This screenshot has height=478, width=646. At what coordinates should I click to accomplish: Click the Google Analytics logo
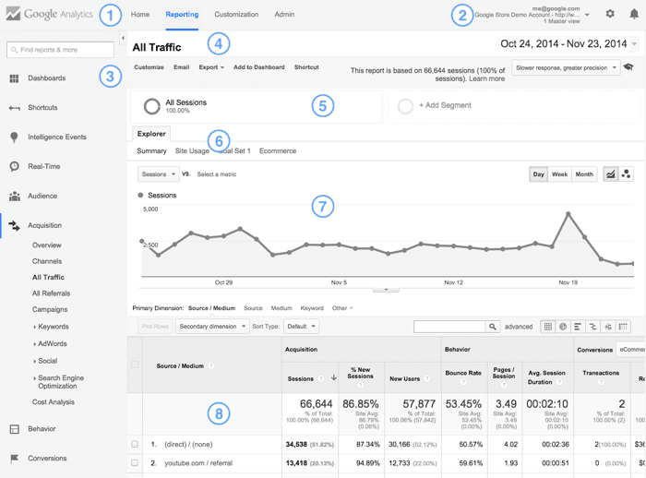tap(50, 14)
